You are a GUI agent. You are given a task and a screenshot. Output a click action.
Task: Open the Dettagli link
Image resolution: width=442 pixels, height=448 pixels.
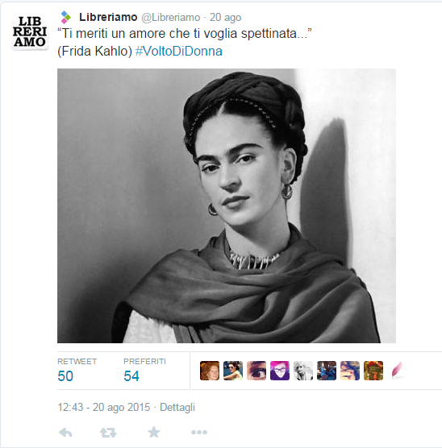pos(177,407)
